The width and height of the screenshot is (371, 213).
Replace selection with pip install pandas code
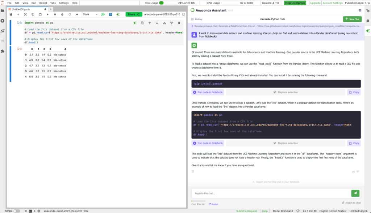(x=285, y=92)
